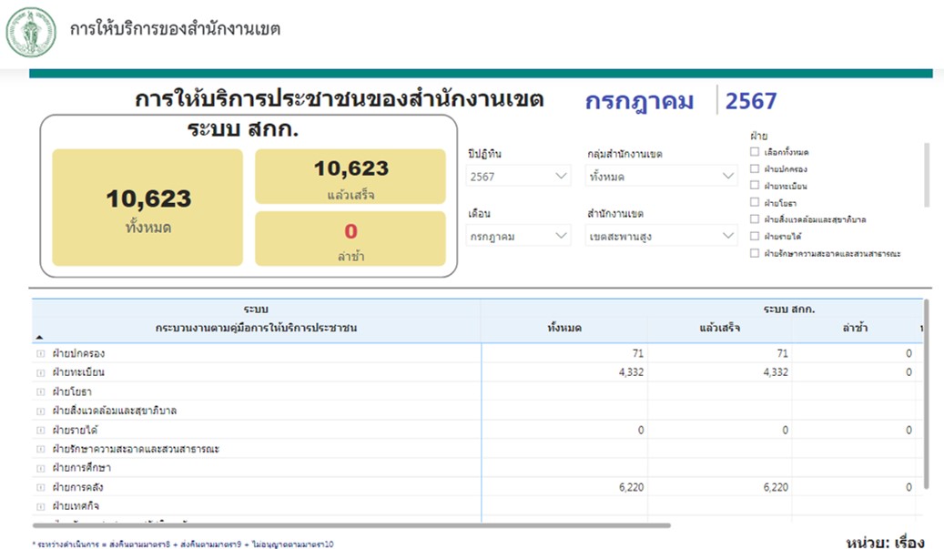Open the กลุ่มสำนักงานเขต dropdown
This screenshot has height=549, width=944.
[661, 177]
